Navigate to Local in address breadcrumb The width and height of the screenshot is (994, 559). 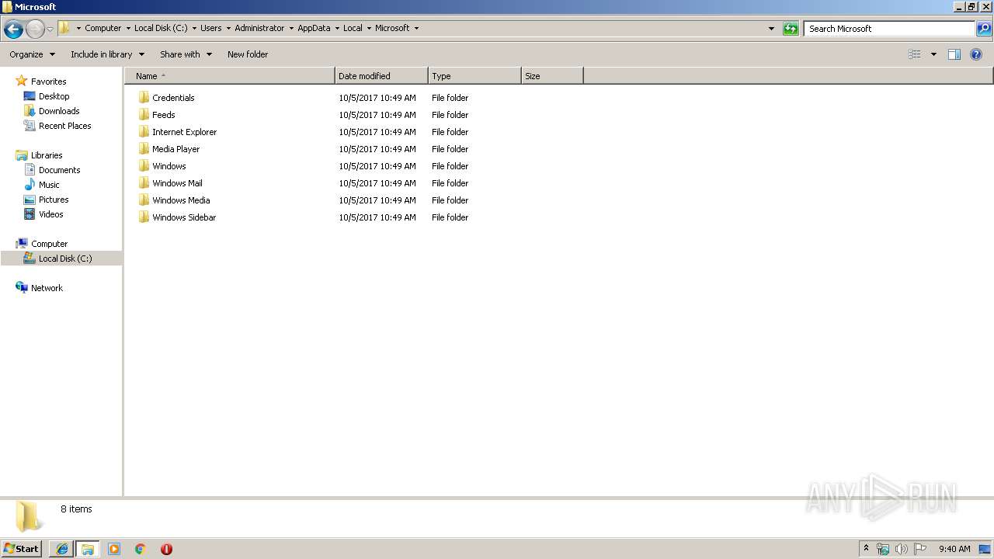(353, 28)
